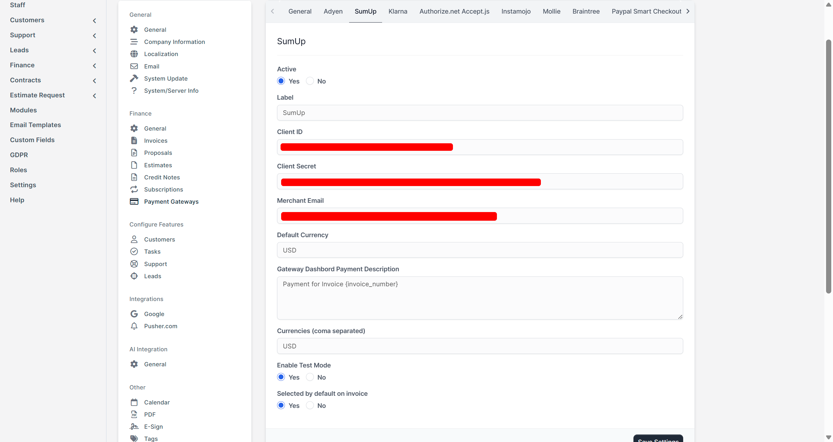This screenshot has width=833, height=442.
Task: Click the Google integration logo icon
Action: [x=134, y=314]
